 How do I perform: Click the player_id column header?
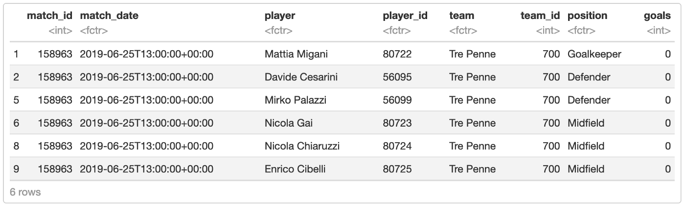coord(405,16)
